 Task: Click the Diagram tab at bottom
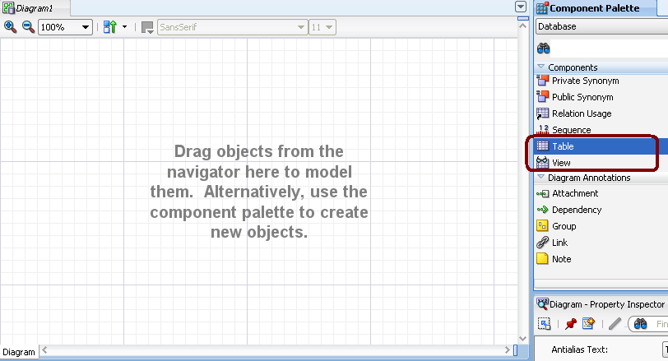point(19,352)
